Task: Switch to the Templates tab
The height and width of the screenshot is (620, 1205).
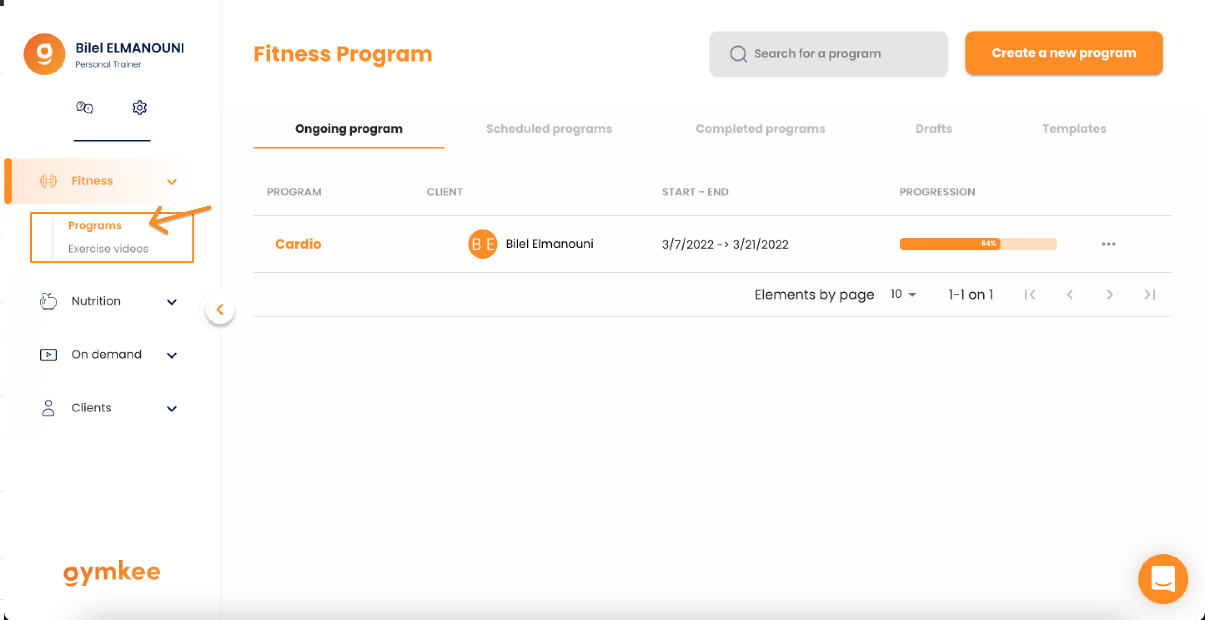Action: [1074, 129]
